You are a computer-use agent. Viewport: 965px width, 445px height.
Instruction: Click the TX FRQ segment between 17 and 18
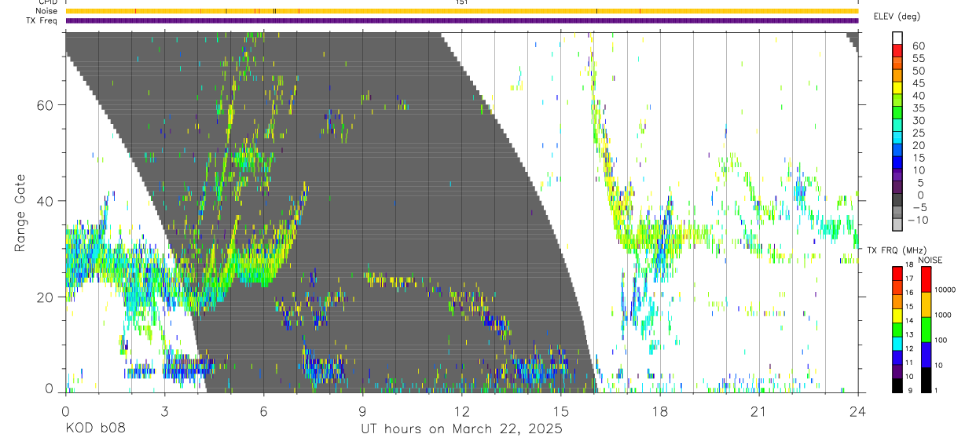(897, 273)
